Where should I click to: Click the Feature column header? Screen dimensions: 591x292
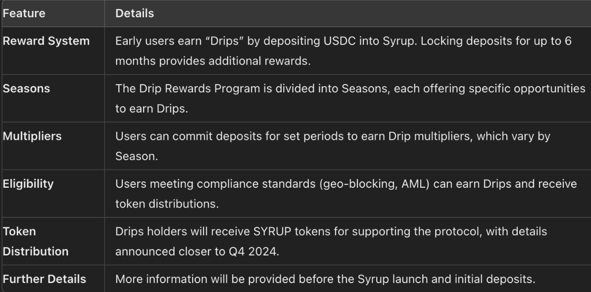(x=24, y=14)
